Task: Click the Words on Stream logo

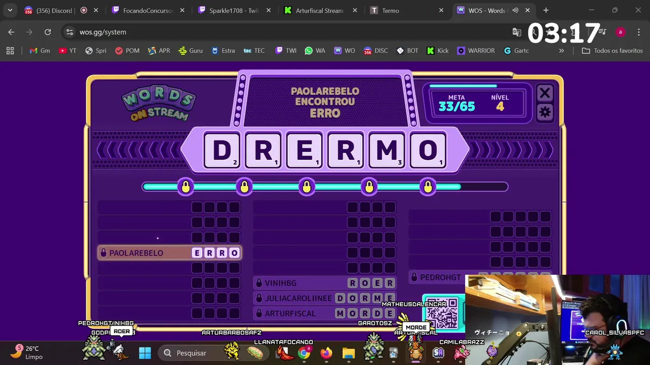Action: pos(158,103)
